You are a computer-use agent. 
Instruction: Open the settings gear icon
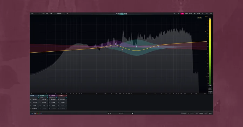point(207,14)
